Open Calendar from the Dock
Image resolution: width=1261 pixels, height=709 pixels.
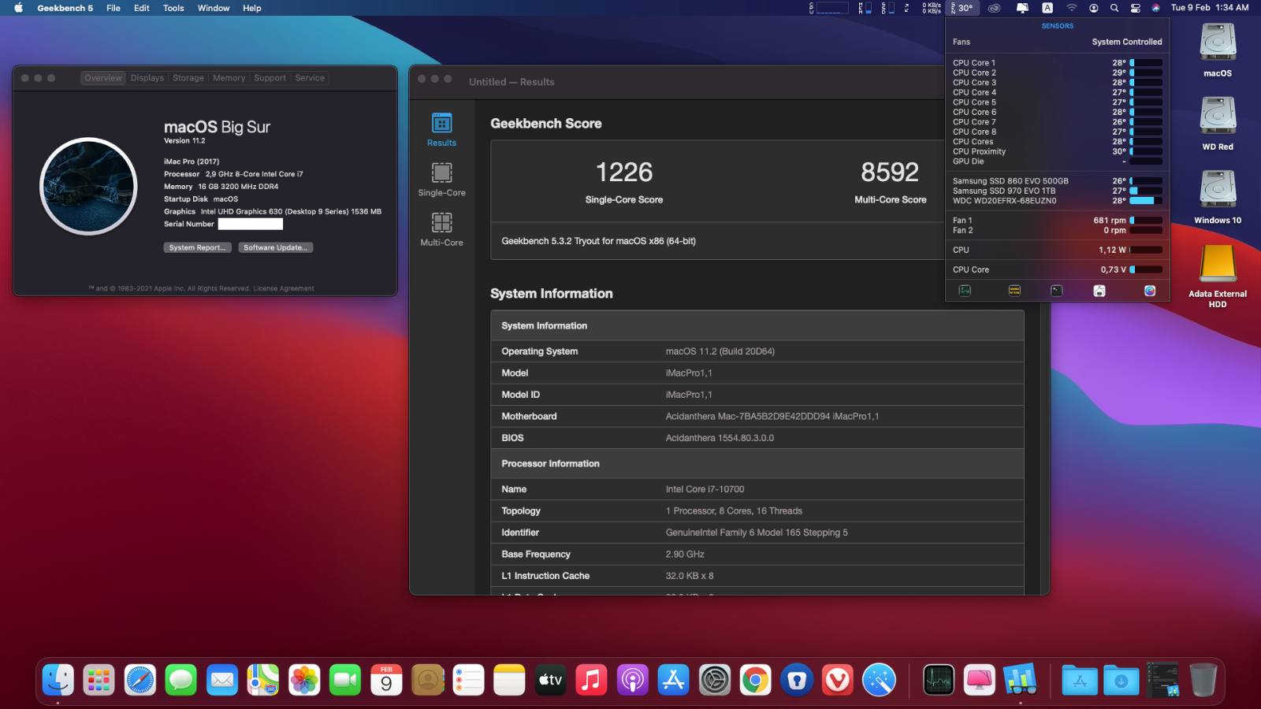(x=386, y=680)
